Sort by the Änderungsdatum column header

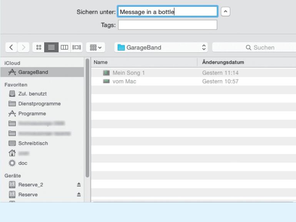[x=247, y=62]
